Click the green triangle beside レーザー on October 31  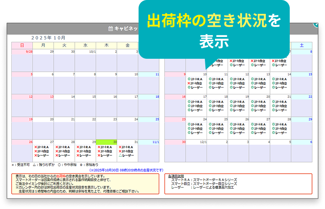point(120,155)
